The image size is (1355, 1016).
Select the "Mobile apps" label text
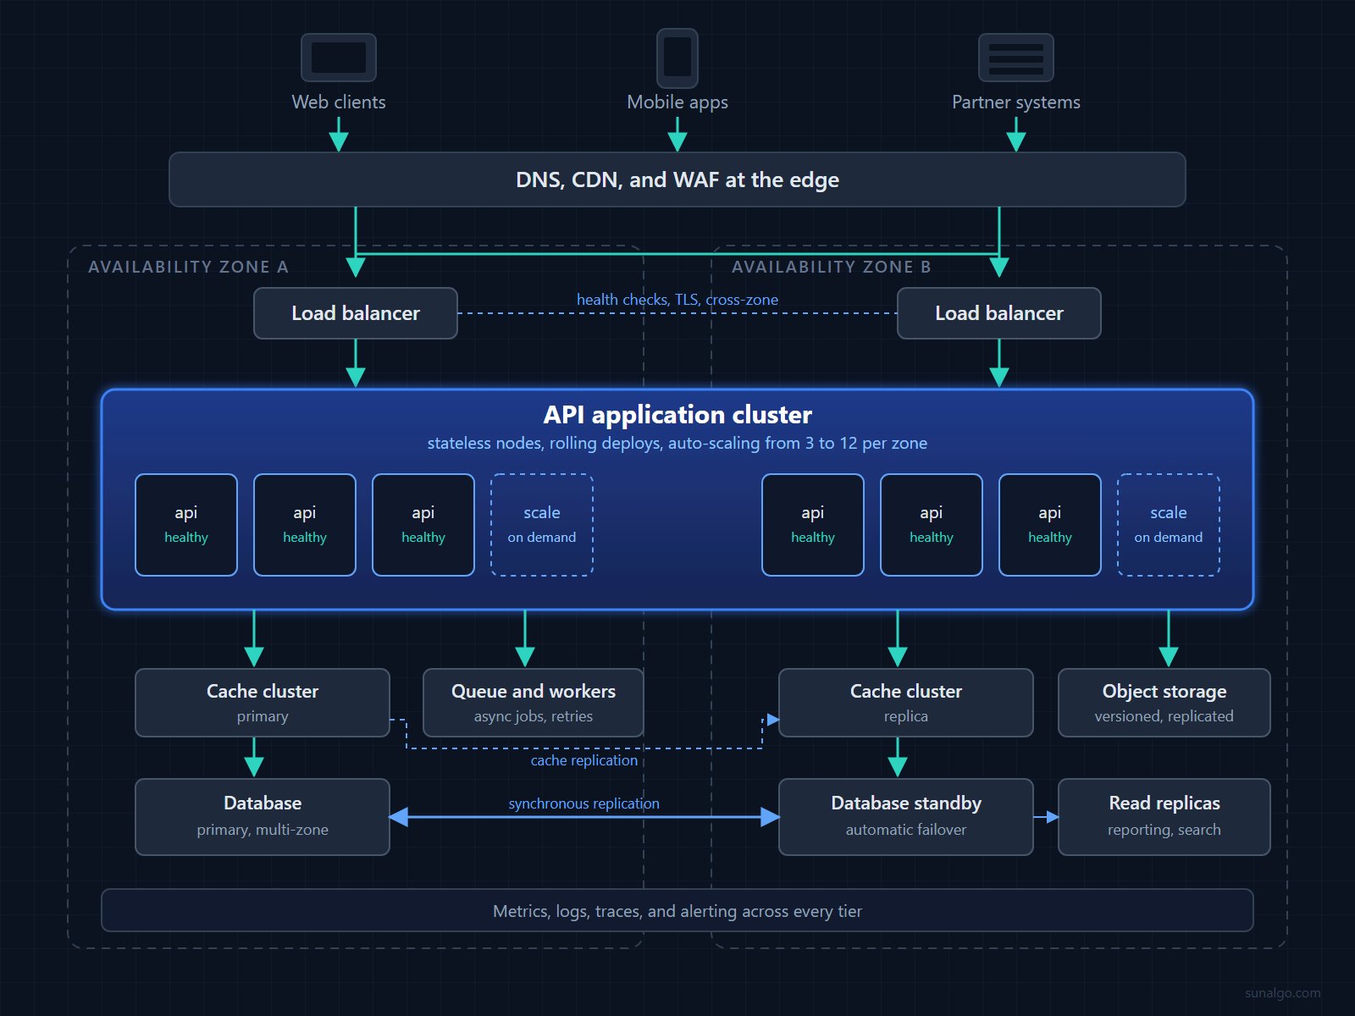(x=677, y=102)
